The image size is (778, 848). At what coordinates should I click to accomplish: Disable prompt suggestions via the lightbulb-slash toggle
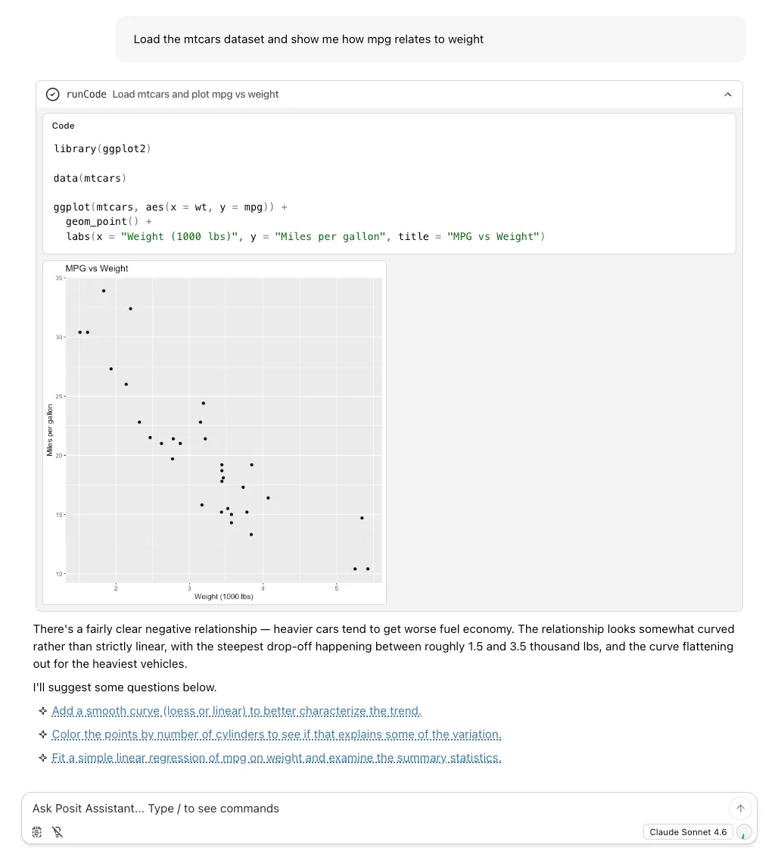pos(58,831)
